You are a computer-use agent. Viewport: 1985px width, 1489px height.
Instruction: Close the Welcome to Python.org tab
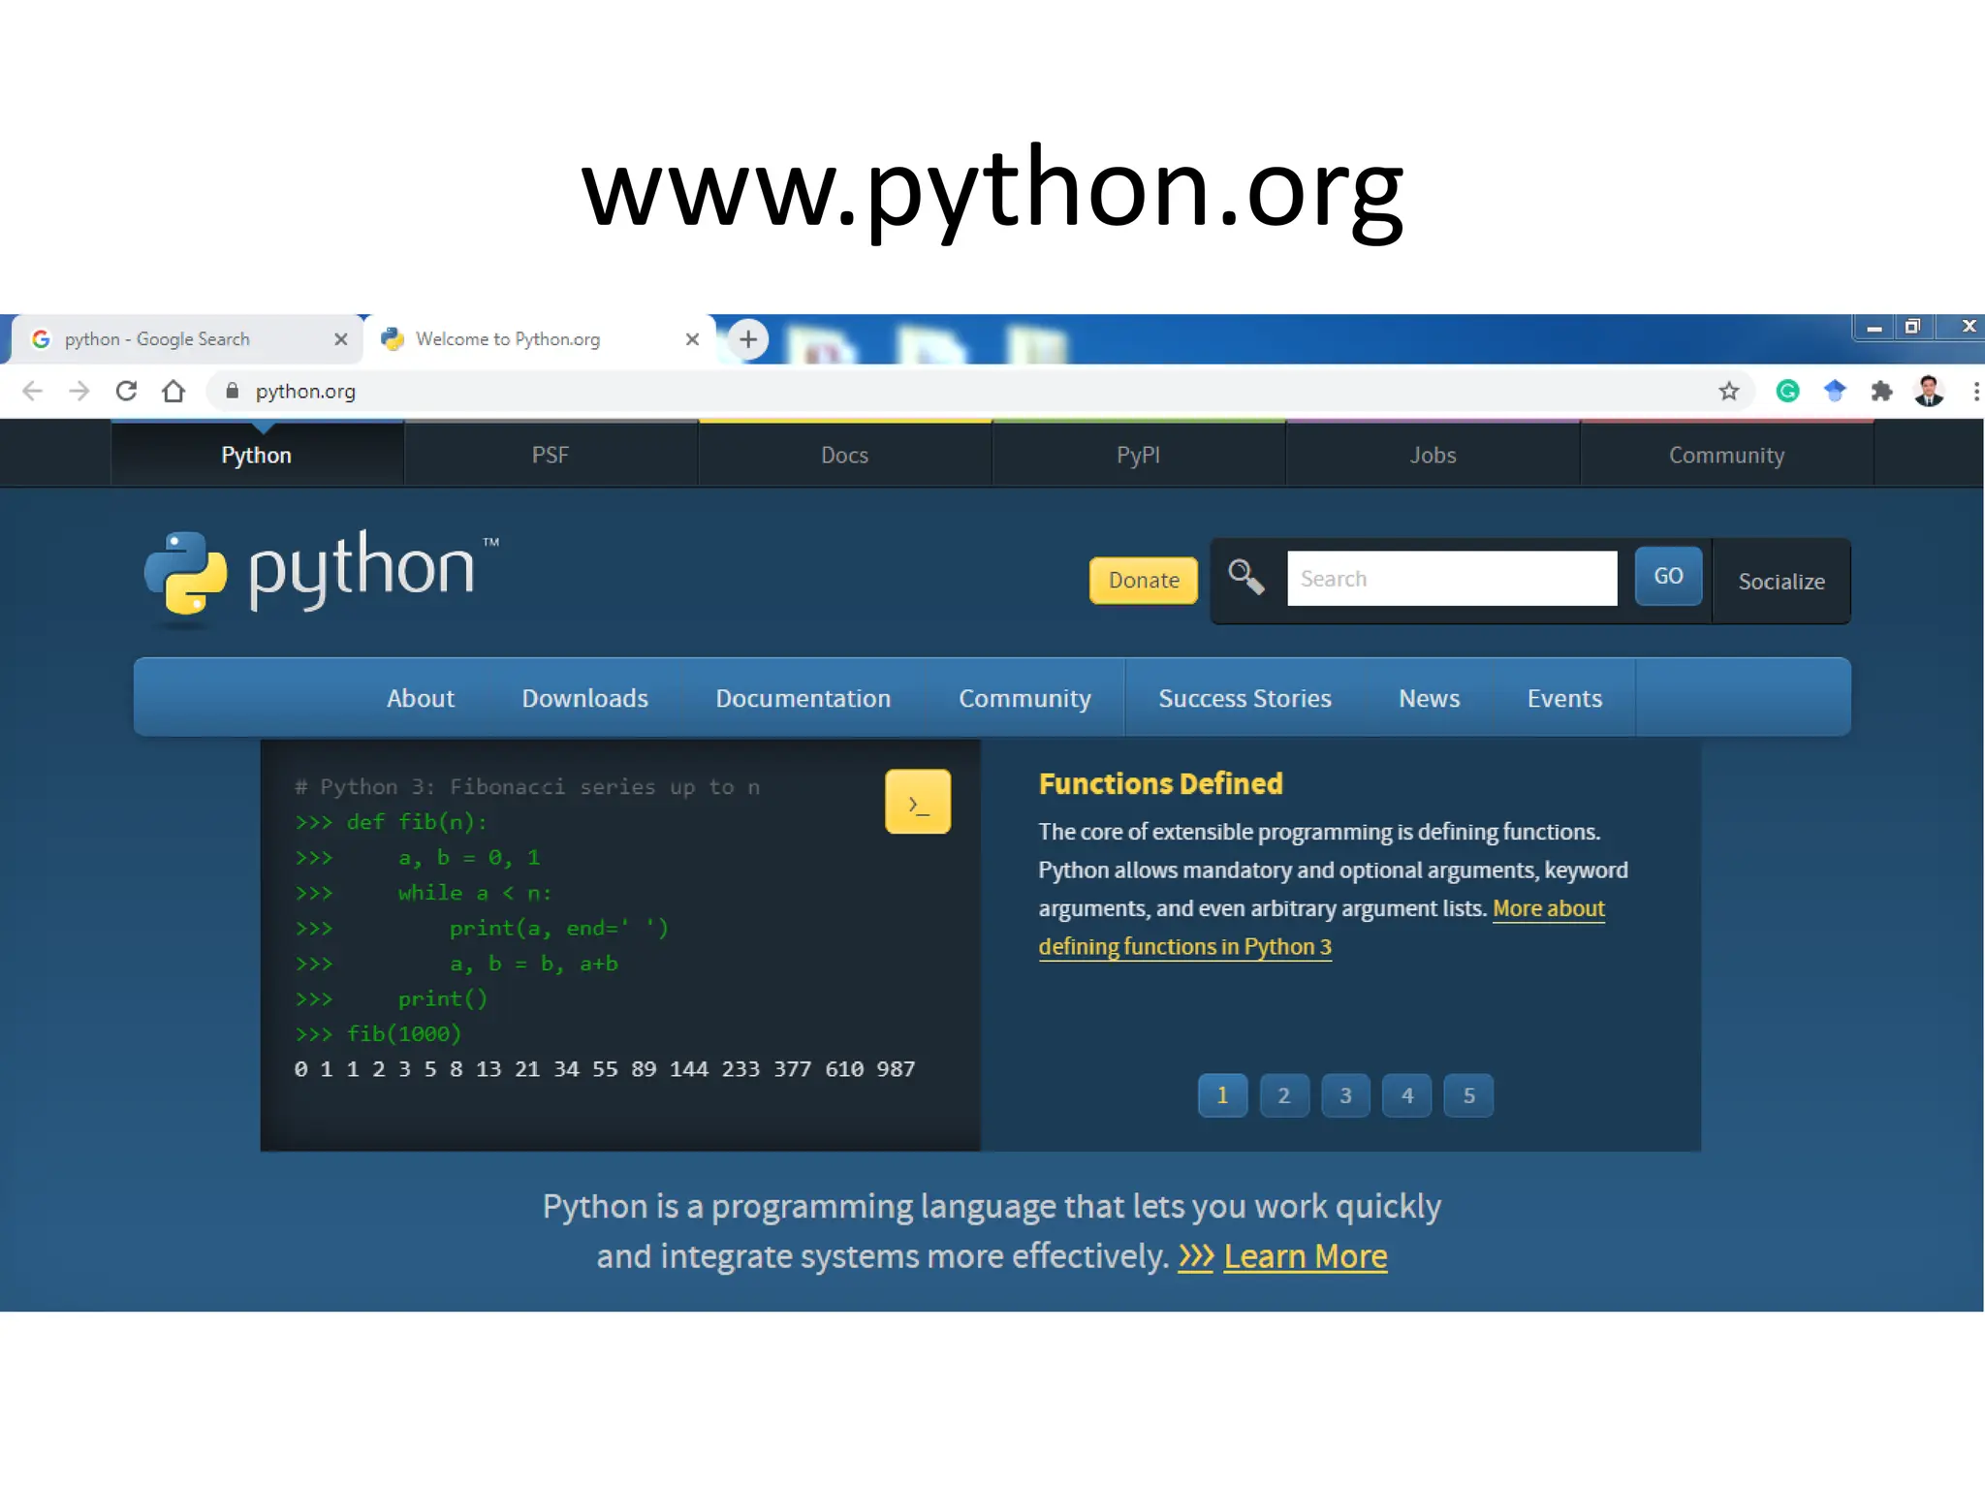pos(692,339)
